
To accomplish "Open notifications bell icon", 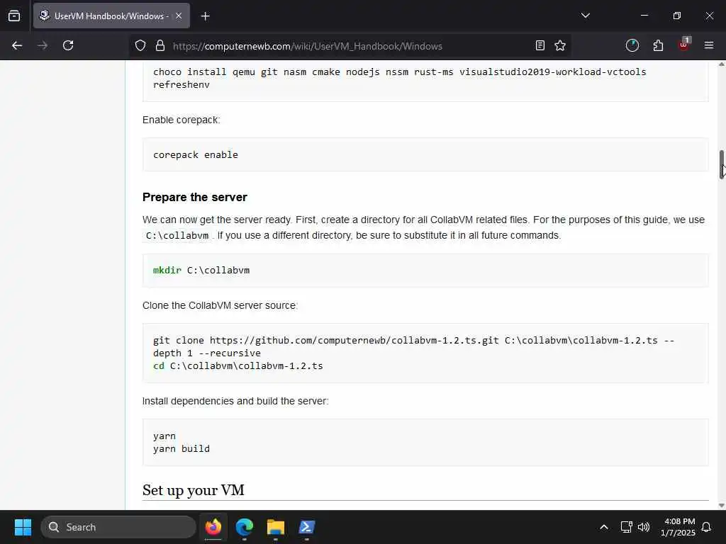I will click(x=707, y=527).
